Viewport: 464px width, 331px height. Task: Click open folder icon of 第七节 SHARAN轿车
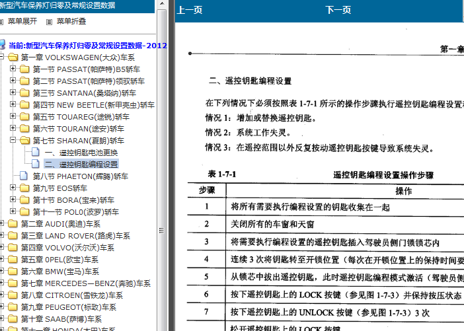[25, 140]
